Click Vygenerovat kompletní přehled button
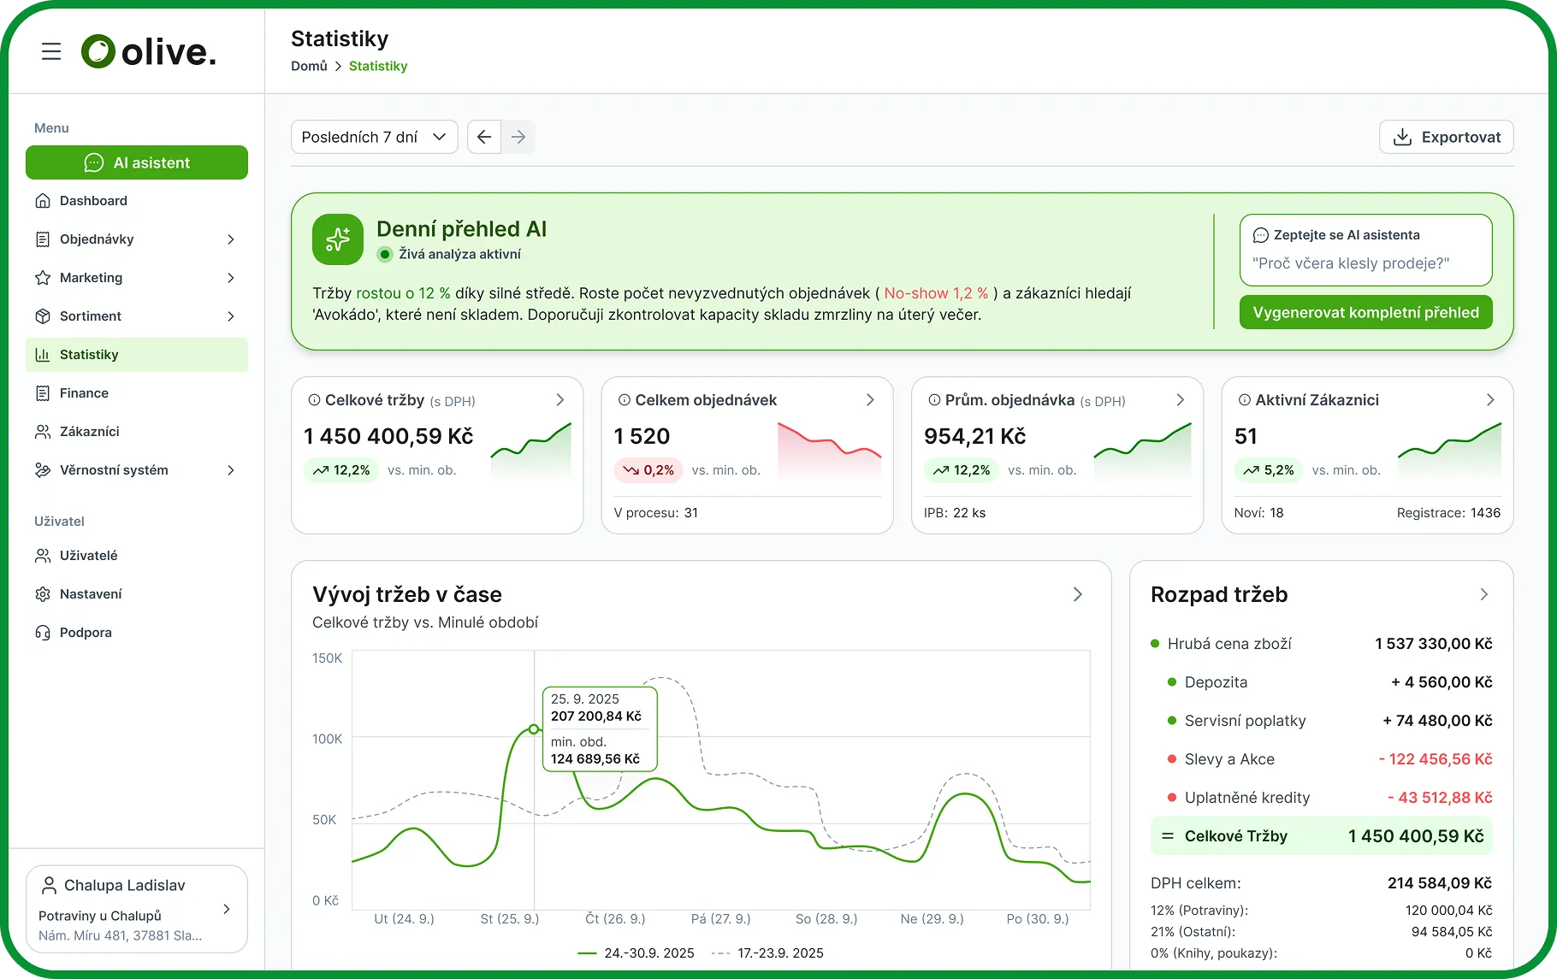The width and height of the screenshot is (1557, 979). point(1365,312)
